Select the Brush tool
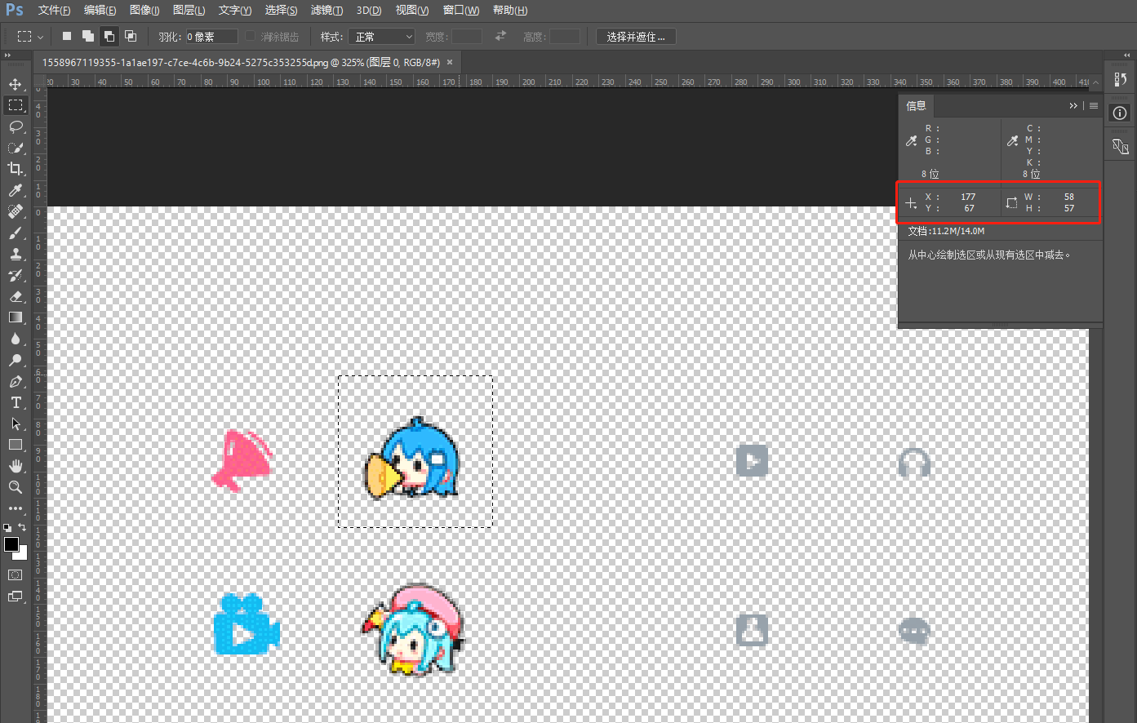Image resolution: width=1137 pixels, height=723 pixels. point(16,233)
